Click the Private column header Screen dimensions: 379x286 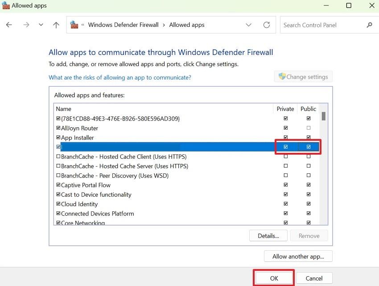(x=285, y=109)
